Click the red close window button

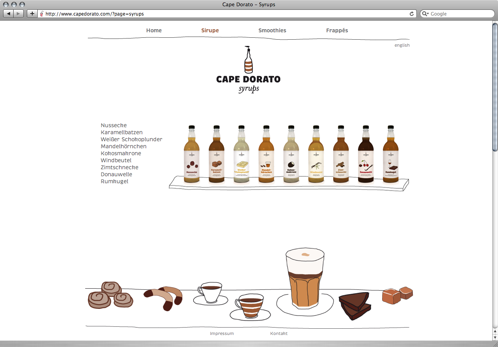(x=6, y=5)
